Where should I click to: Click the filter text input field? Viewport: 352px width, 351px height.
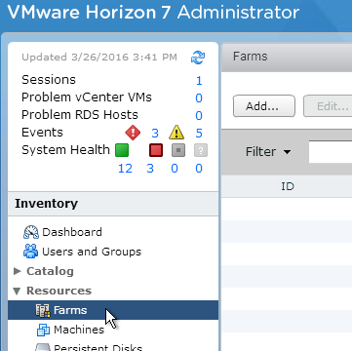(x=331, y=152)
